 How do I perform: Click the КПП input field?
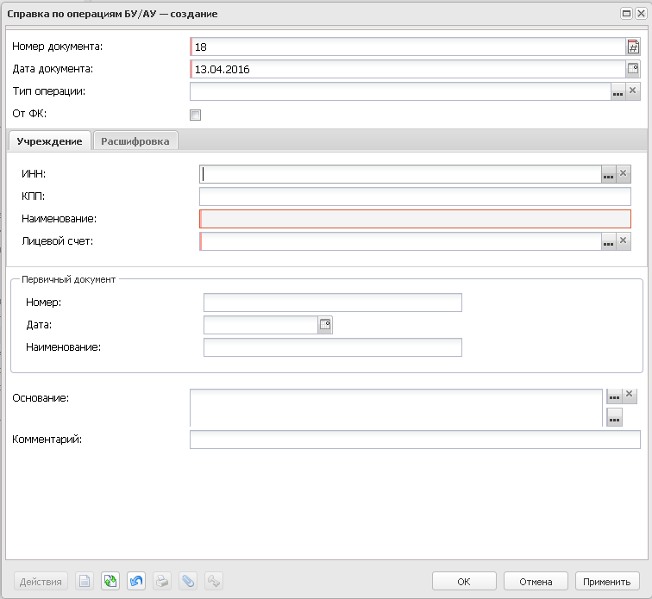coord(415,197)
